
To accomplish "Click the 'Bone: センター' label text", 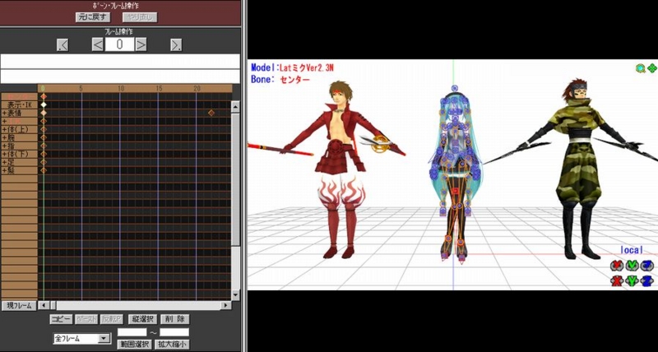I will 280,79.
